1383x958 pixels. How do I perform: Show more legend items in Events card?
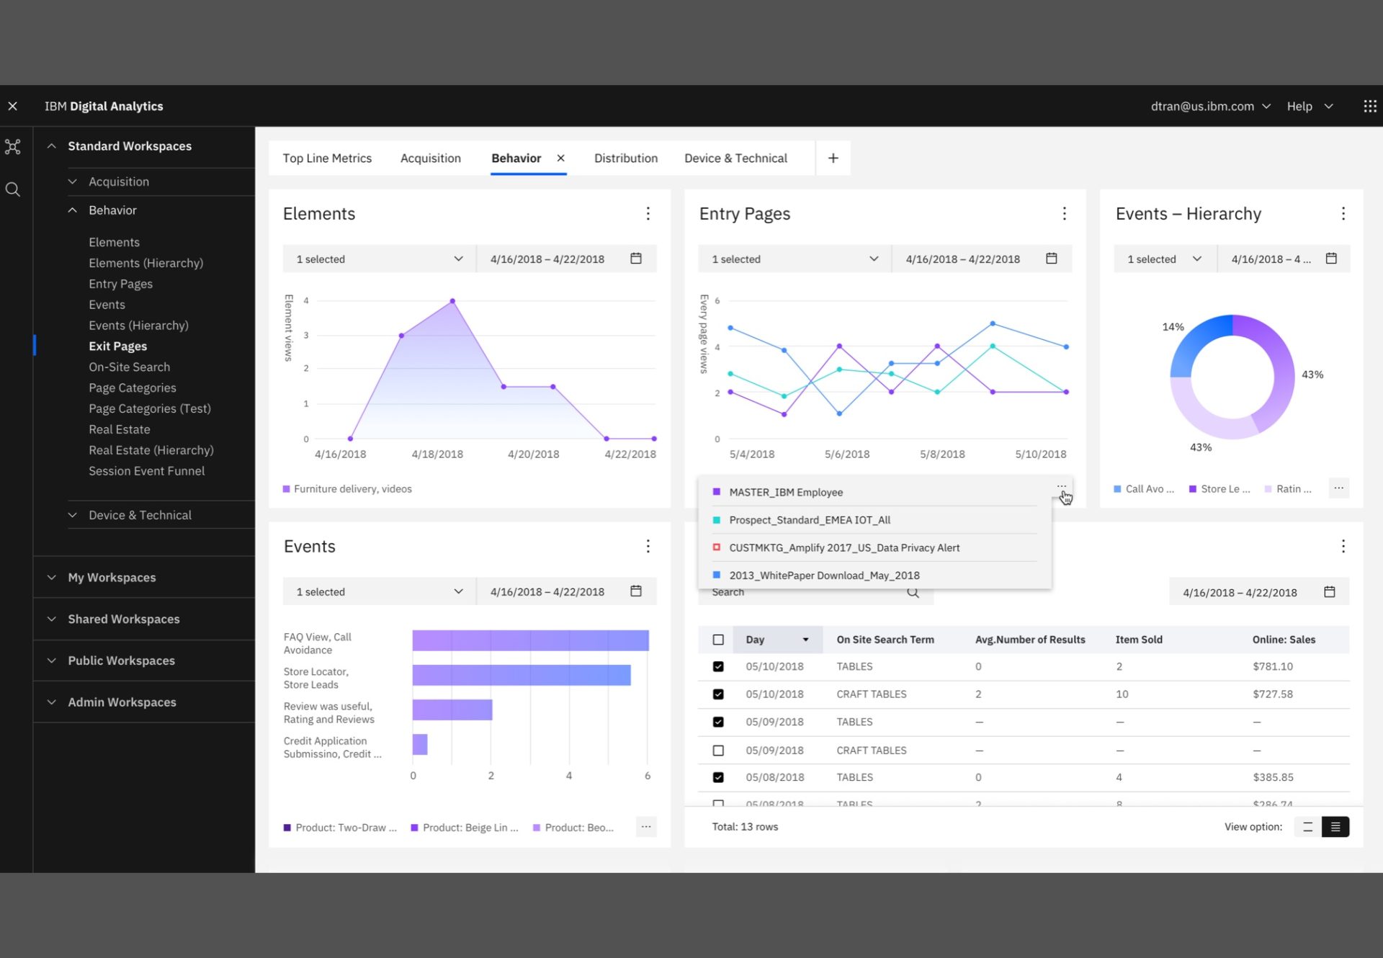[646, 827]
